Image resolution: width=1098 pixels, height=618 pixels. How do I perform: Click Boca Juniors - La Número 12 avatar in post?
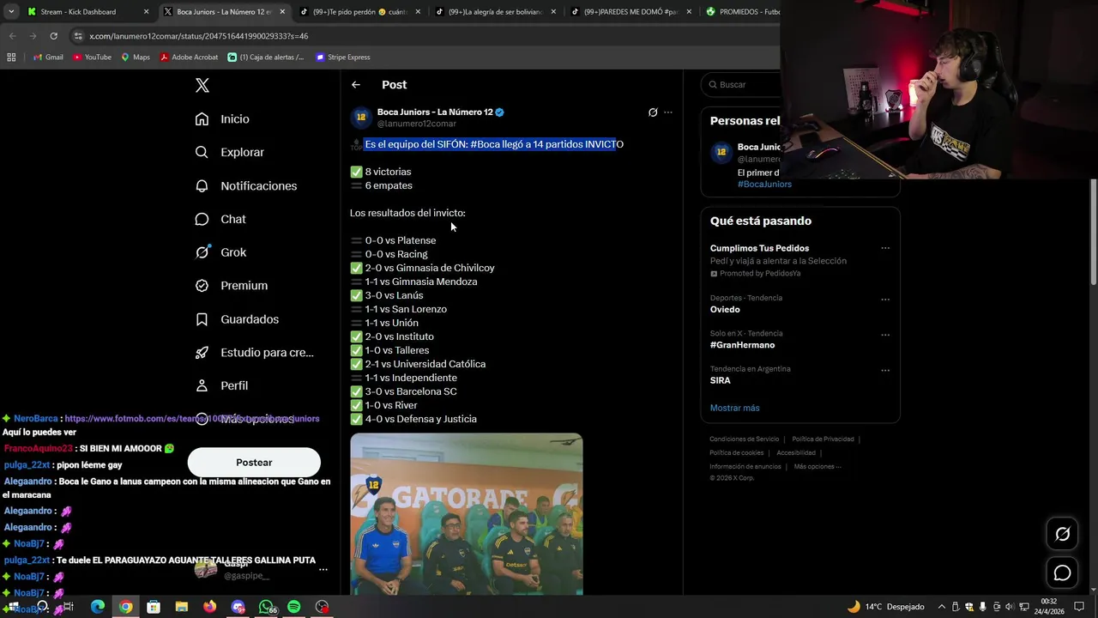[x=361, y=118]
